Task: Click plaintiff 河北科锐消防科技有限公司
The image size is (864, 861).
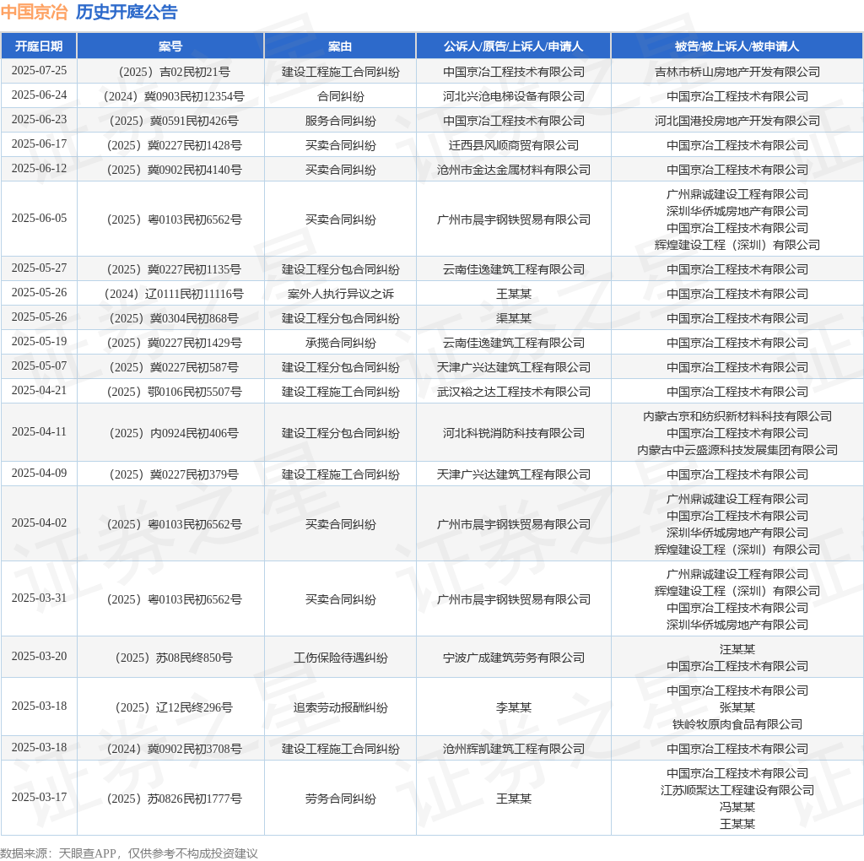Action: pos(514,433)
